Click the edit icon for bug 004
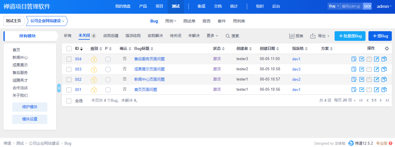This screenshot has height=147, width=395. (377, 59)
